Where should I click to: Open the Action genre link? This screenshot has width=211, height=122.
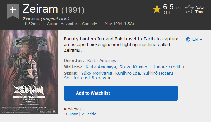(x=53, y=24)
